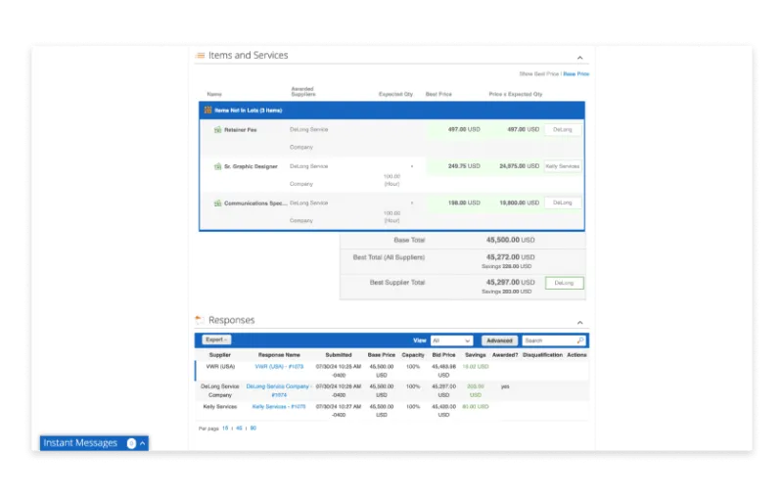Open the Retainer Fee item

pyautogui.click(x=240, y=130)
